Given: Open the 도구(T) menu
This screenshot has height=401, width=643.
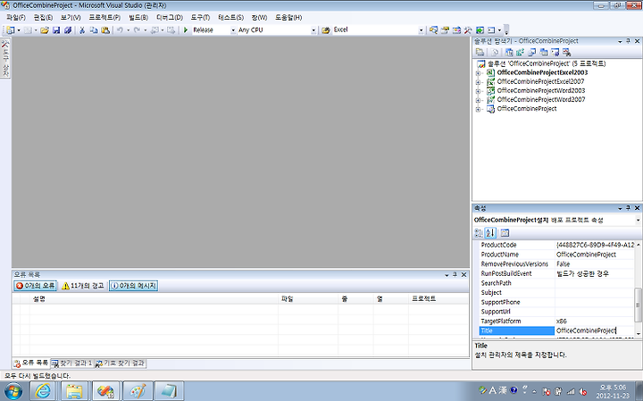Looking at the screenshot, I should 200,17.
